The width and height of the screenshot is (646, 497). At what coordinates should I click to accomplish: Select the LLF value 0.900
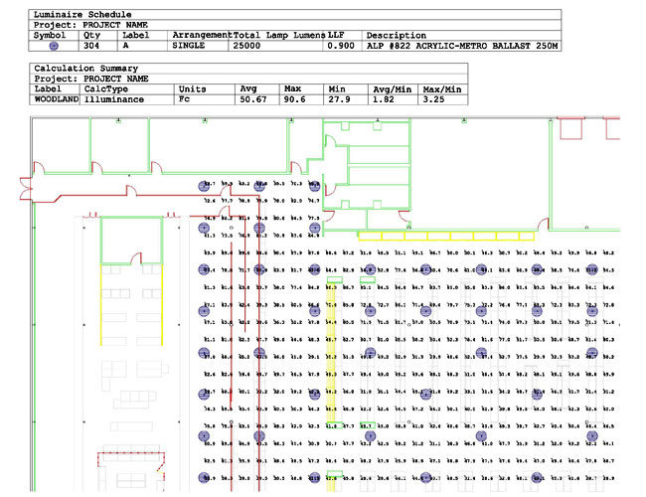click(341, 46)
